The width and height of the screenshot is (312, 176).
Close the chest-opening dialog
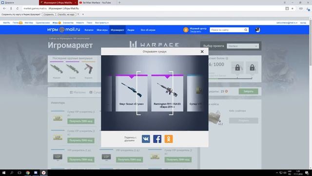(x=202, y=51)
